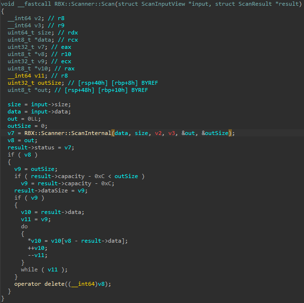The width and height of the screenshot is (304, 303).
Task: Click 'input->data' in the data assignment
Action: pos(49,112)
